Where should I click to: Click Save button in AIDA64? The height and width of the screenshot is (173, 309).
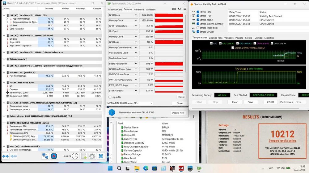click(x=251, y=102)
